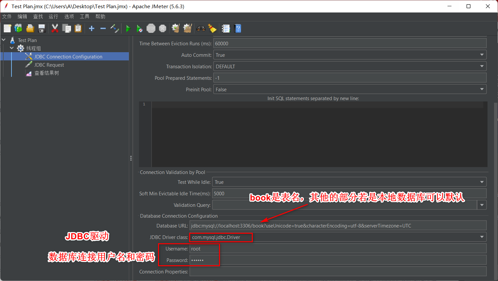Clear current results with broom gear icon
The height and width of the screenshot is (281, 498).
(176, 29)
